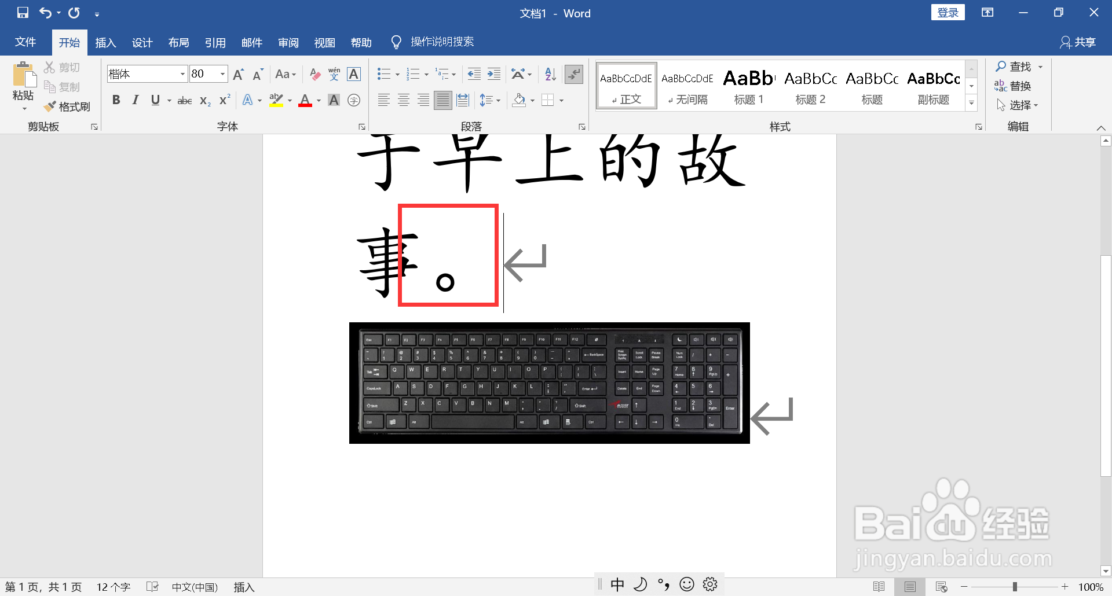Toggle show/hide paragraph formatting marks
The image size is (1112, 596).
tap(573, 74)
